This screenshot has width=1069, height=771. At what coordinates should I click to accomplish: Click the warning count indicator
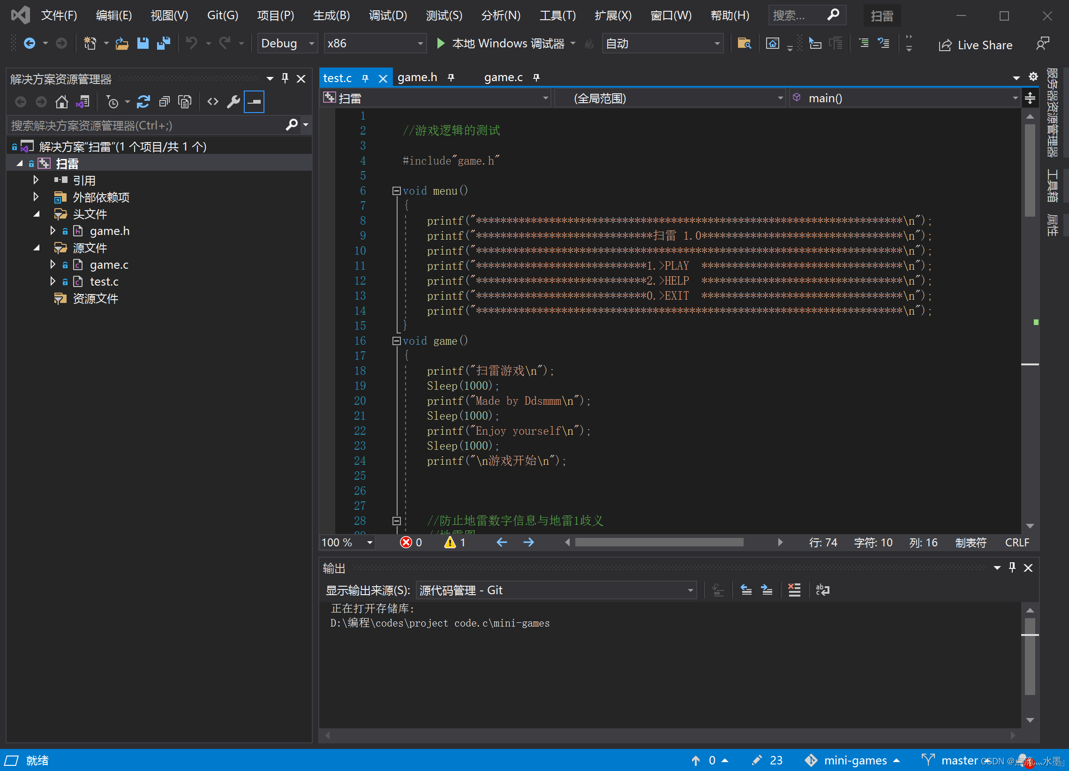pyautogui.click(x=455, y=542)
